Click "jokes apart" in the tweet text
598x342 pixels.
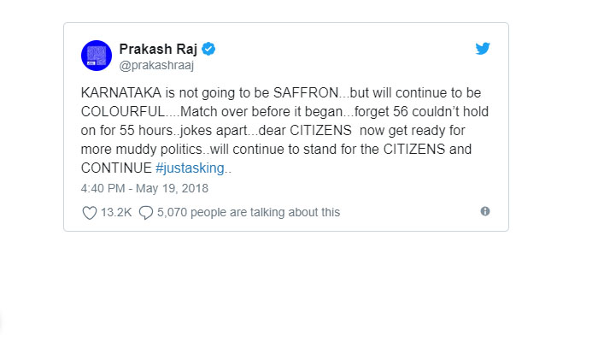point(214,131)
